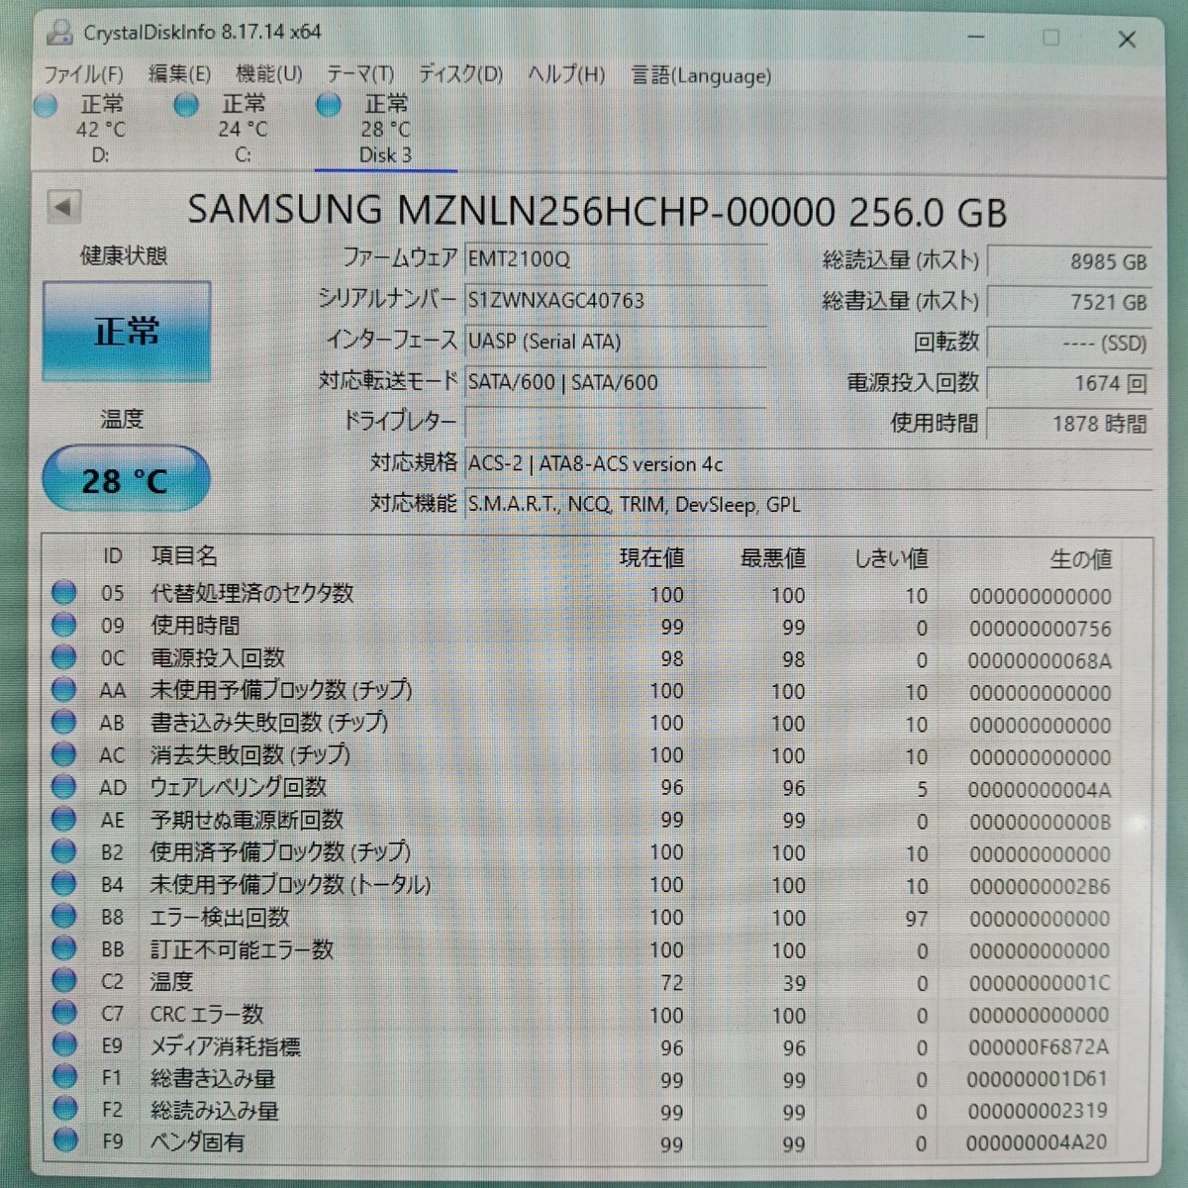The width and height of the screenshot is (1188, 1188).
Task: Open the ヘルプ(H) menu
Action: [x=566, y=74]
